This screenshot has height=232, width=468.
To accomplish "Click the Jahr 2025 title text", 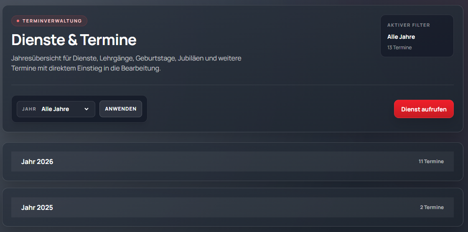I will pyautogui.click(x=37, y=207).
